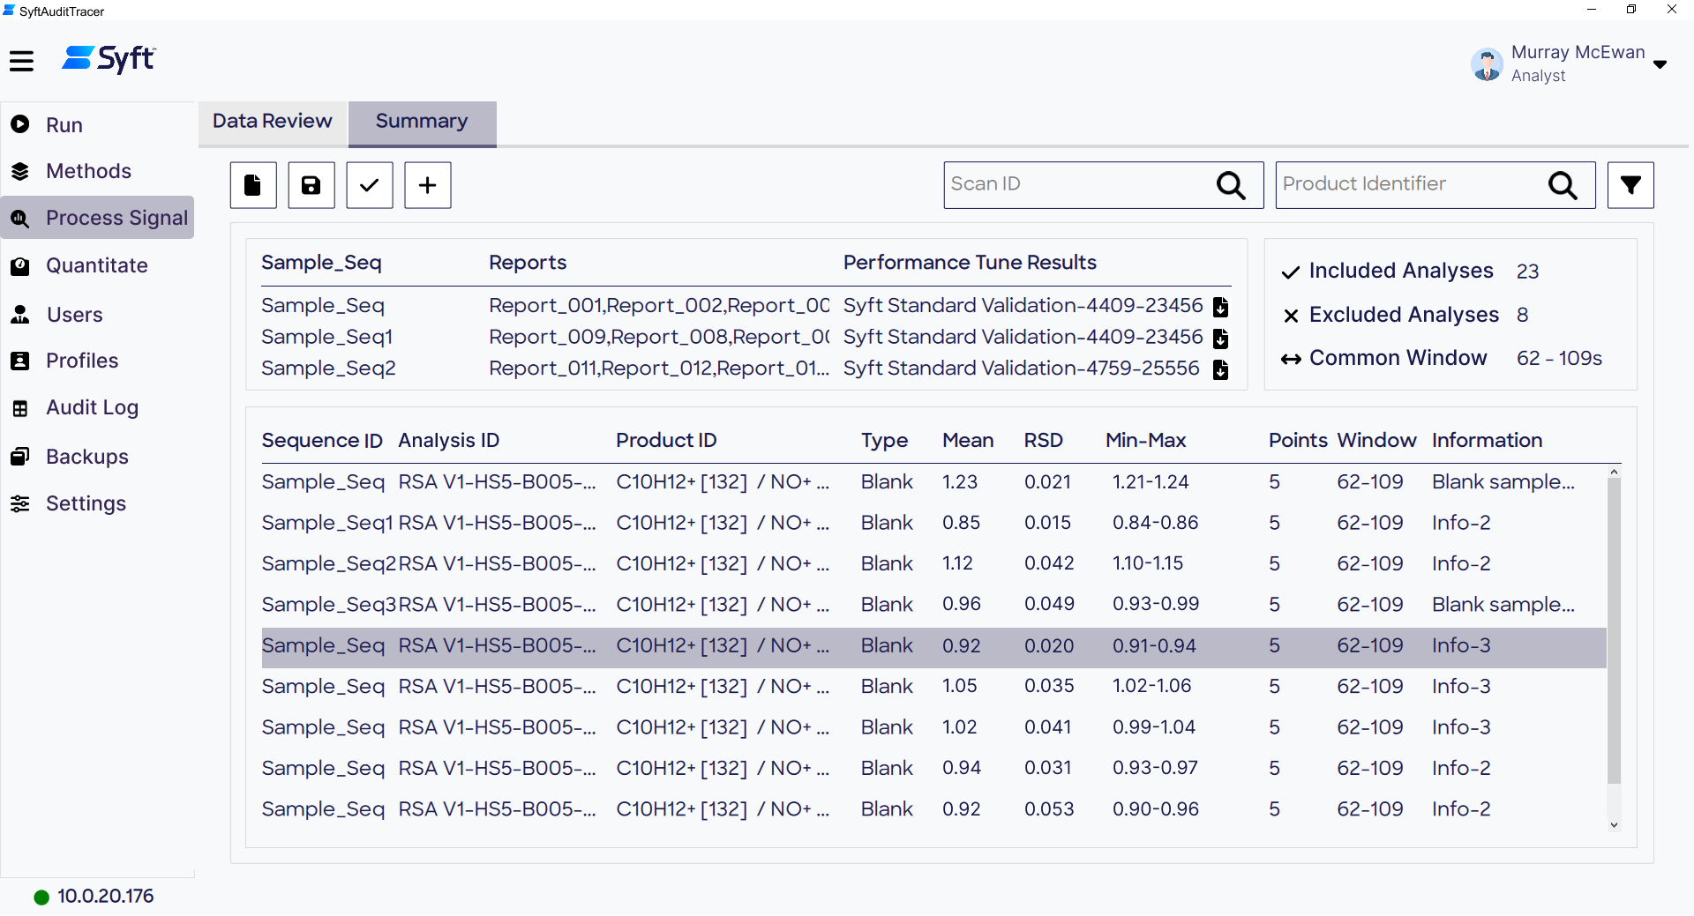Click Report_011 reports list entry
The image size is (1694, 916).
click(x=659, y=369)
